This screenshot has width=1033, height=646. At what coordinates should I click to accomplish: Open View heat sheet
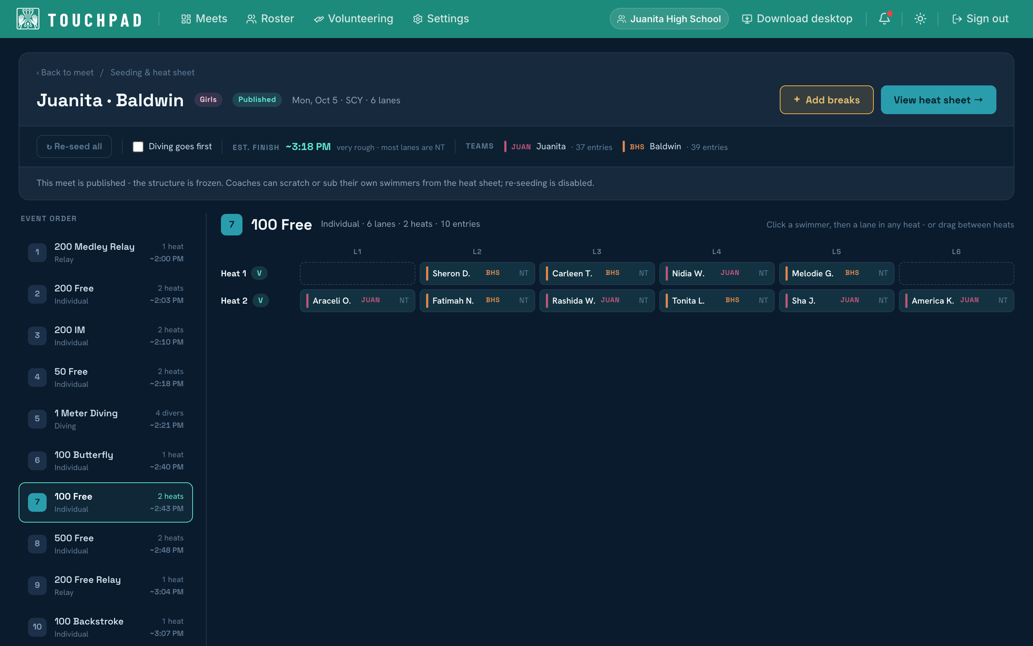point(938,100)
